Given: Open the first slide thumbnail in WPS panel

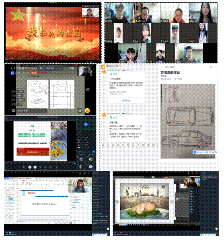Looking at the screenshot, I should coord(10,192).
